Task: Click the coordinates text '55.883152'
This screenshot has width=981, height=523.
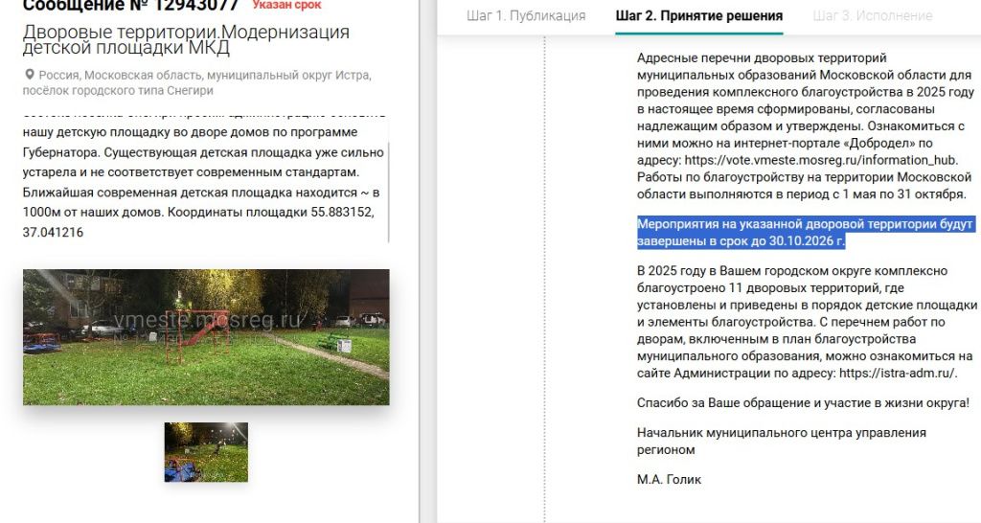Action: [342, 212]
